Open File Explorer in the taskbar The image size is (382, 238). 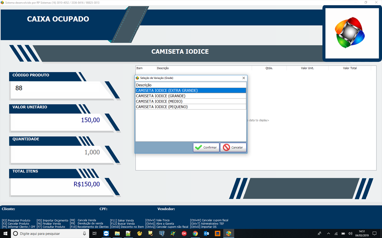pos(117,234)
